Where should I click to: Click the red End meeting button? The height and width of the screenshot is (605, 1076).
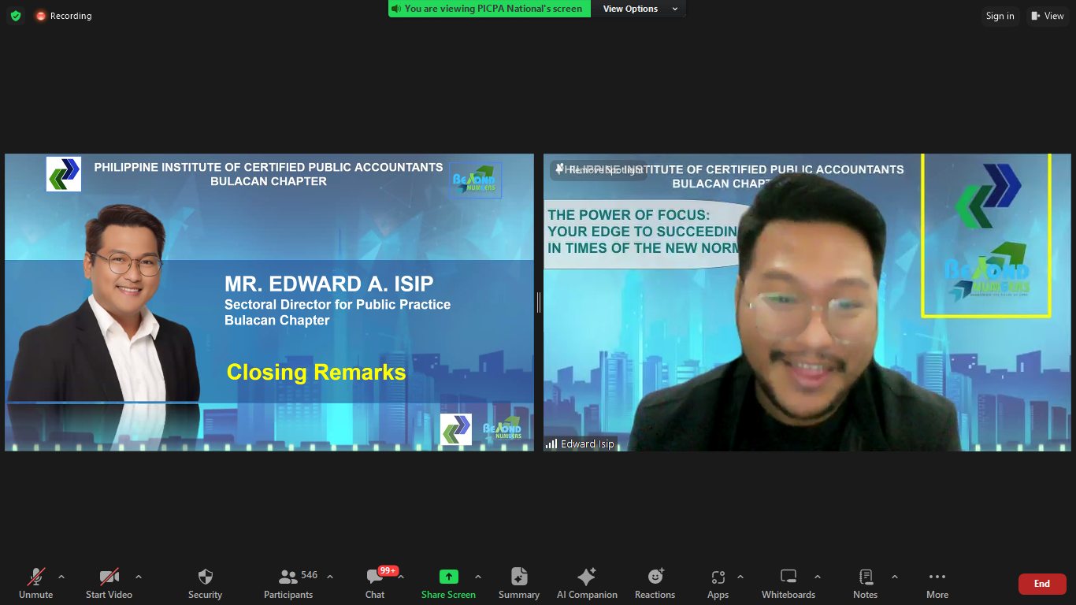tap(1042, 584)
